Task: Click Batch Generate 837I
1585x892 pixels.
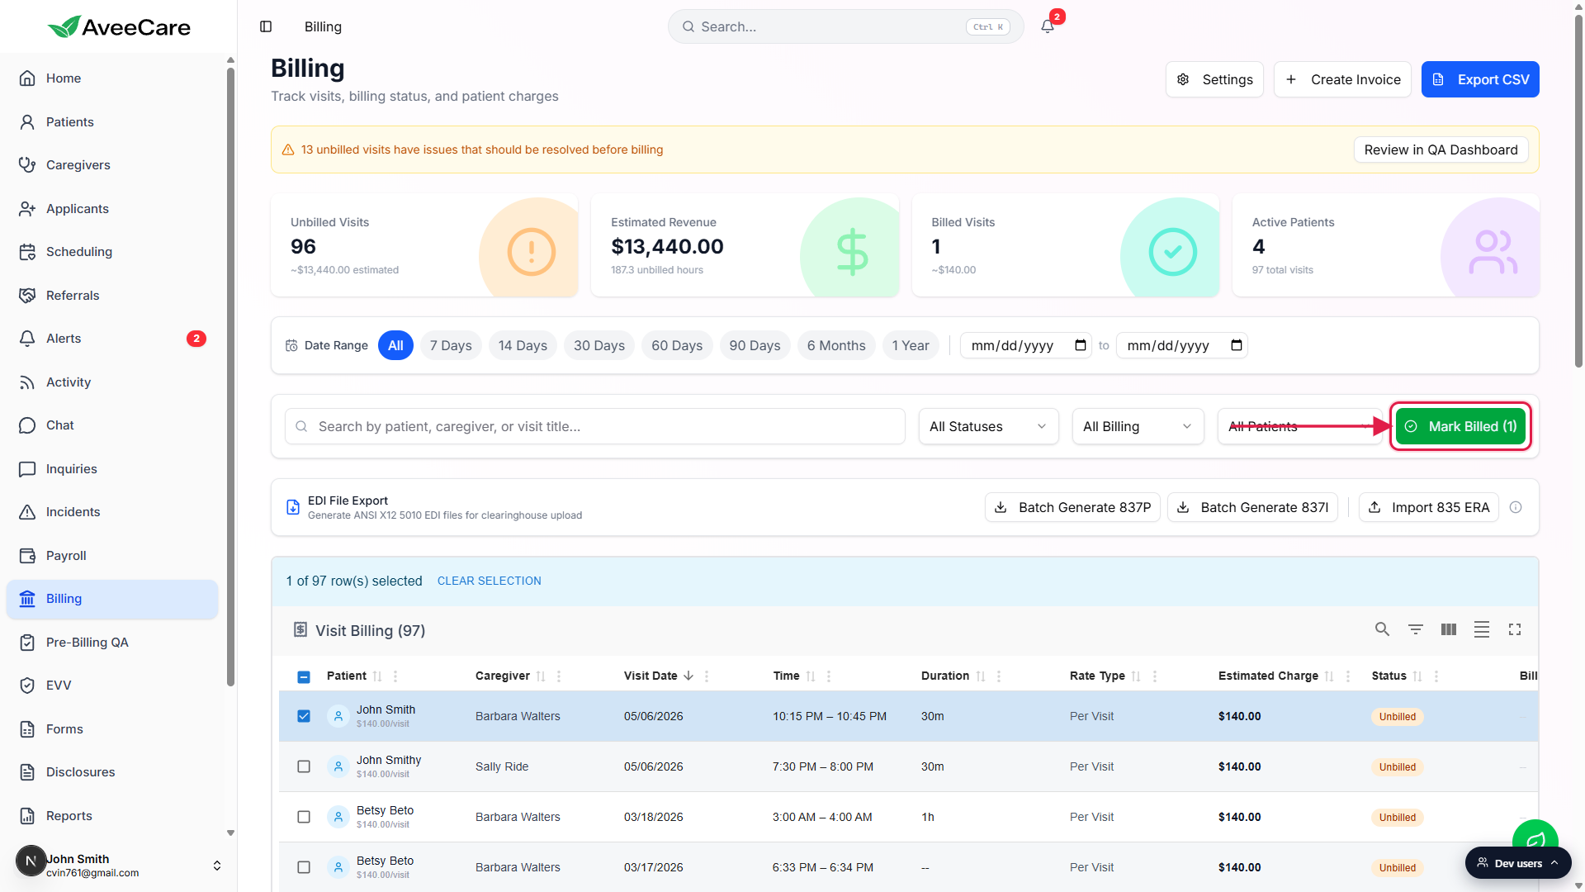Action: click(1252, 507)
